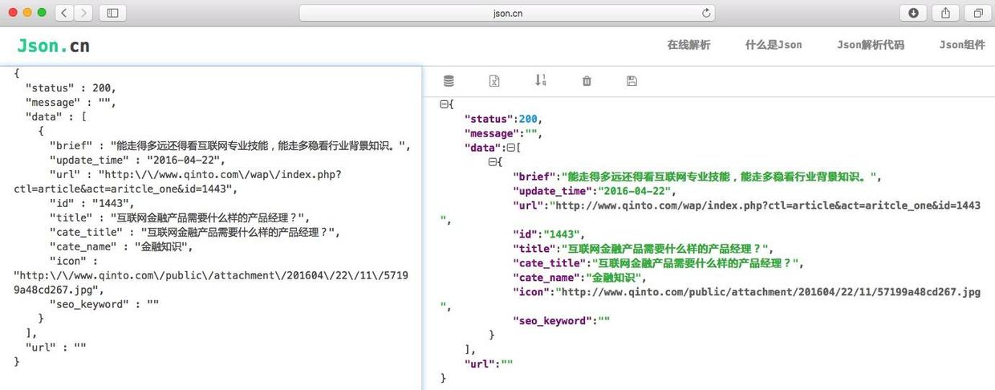This screenshot has width=995, height=390.
Task: Click the "cate_name" line in left editor
Action: 121,247
